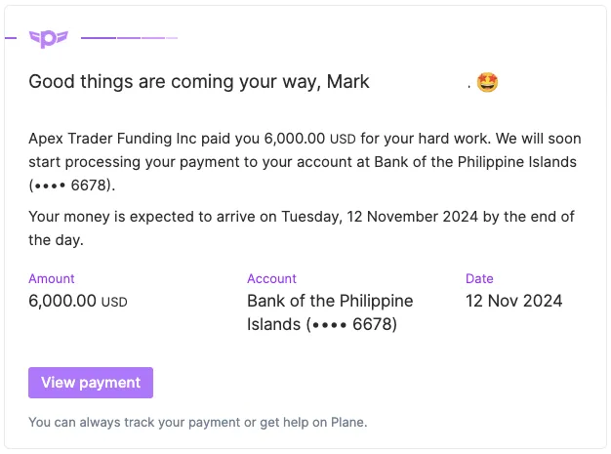
Task: Click the heading greeting Mark
Action: [199, 82]
